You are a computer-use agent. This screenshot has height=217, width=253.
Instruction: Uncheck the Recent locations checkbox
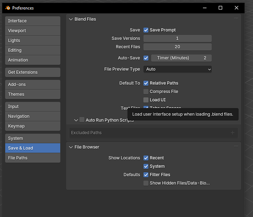[146, 158]
